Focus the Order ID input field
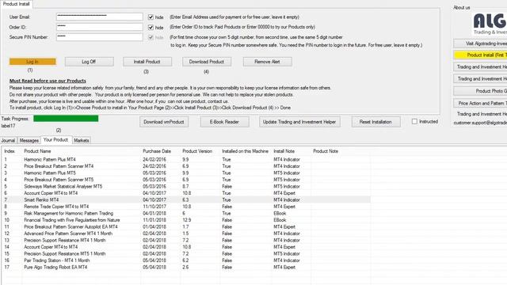507x285 pixels. 100,27
